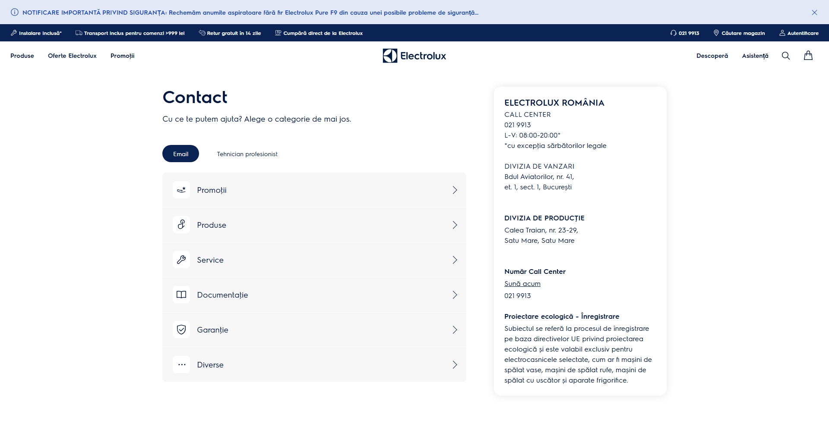
Task: Dismiss the safety notification banner
Action: coord(814,13)
